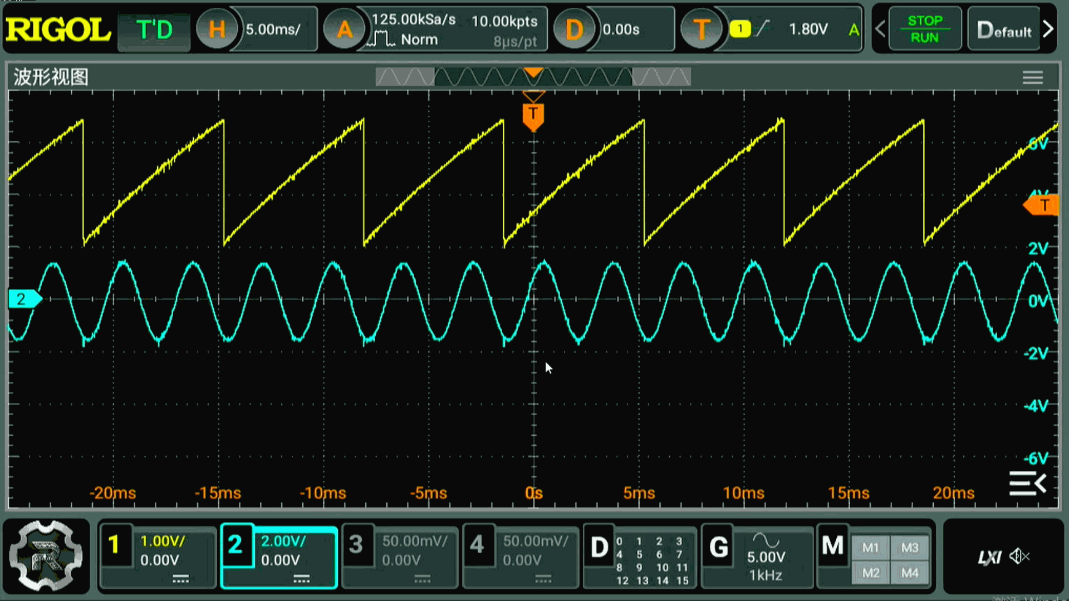Open Delay settings via the D icon
Image resolution: width=1069 pixels, height=601 pixels.
click(573, 29)
